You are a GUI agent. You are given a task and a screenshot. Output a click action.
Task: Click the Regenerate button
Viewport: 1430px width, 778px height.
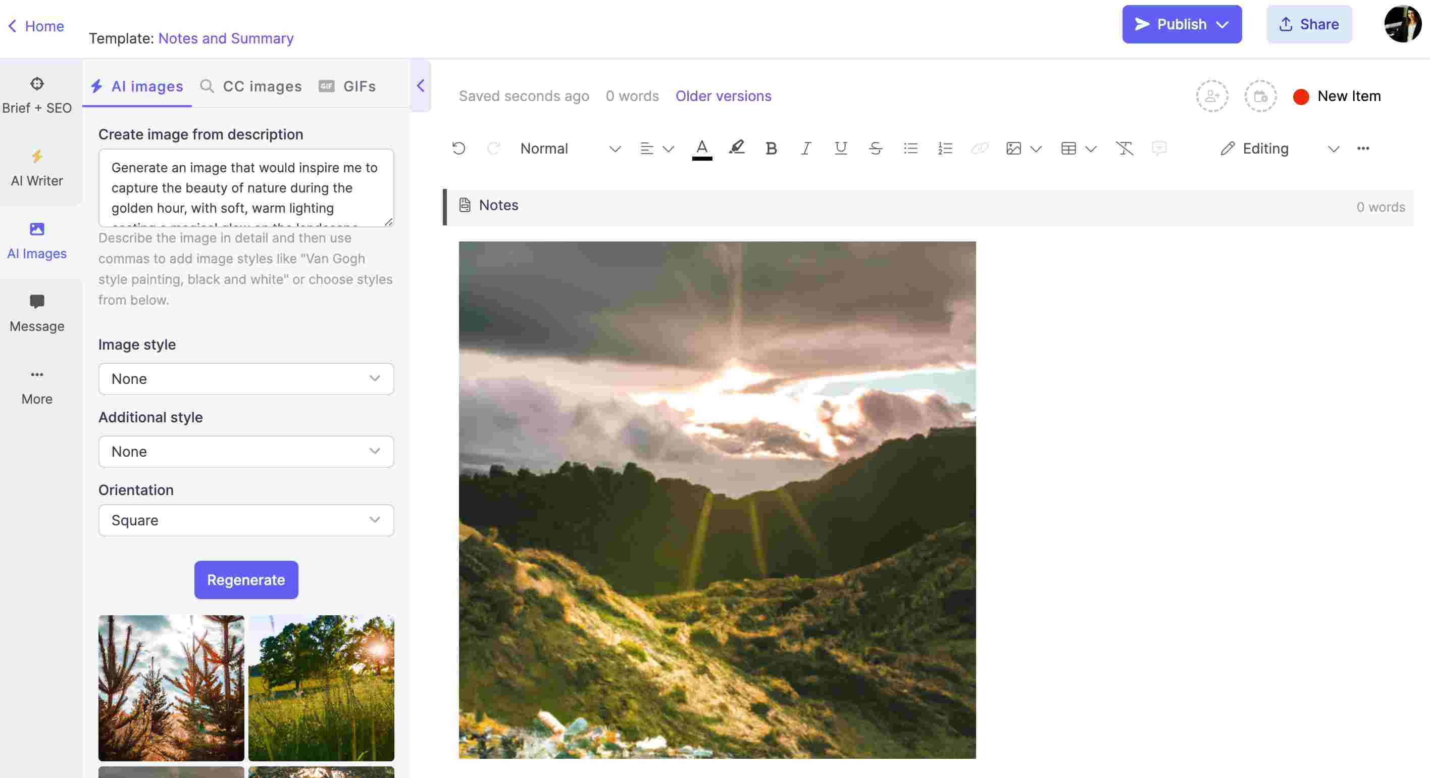click(x=245, y=579)
